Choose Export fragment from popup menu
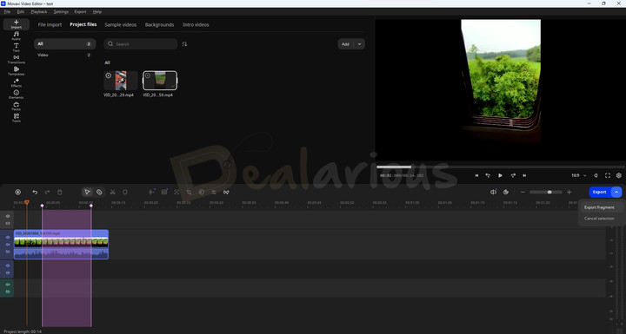The image size is (626, 334). click(x=599, y=207)
